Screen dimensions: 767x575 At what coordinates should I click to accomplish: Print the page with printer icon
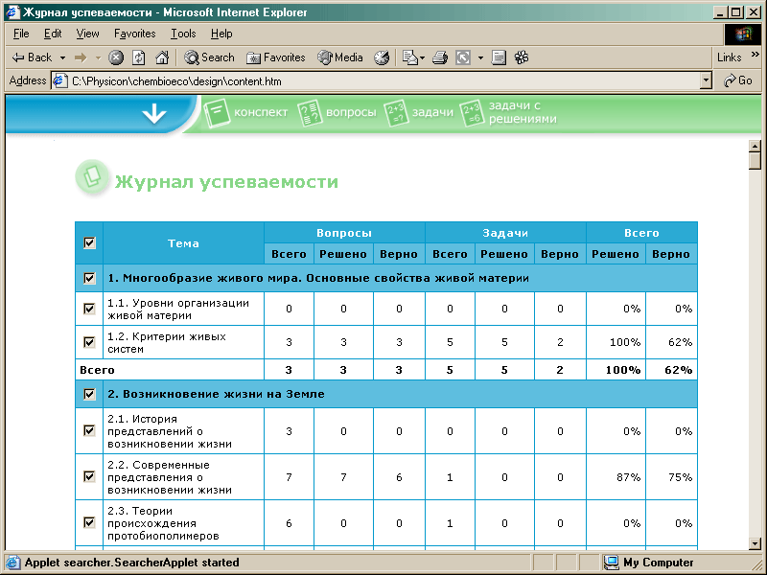pyautogui.click(x=440, y=57)
